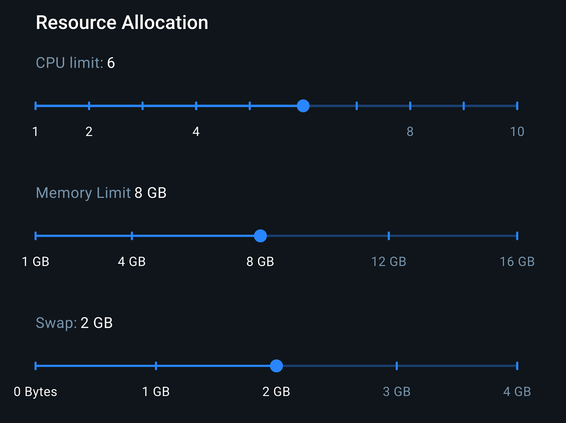
Task: Select the CPU limit label text
Action: point(68,63)
